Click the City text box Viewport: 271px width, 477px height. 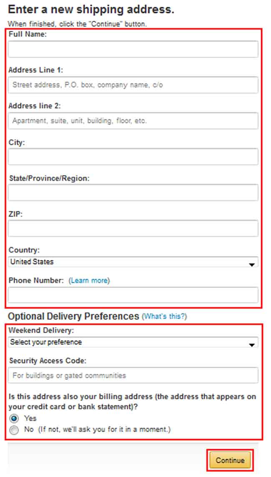pyautogui.click(x=133, y=157)
